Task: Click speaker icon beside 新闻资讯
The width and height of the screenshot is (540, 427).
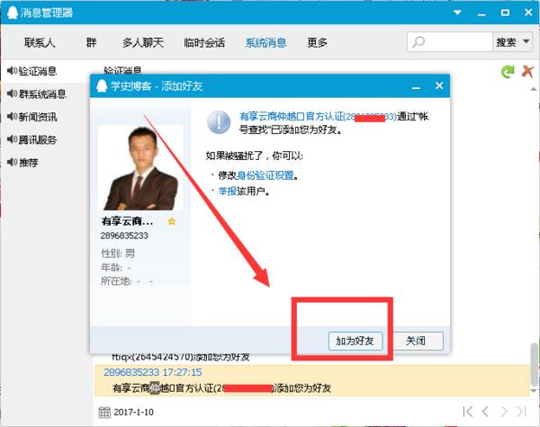Action: [12, 116]
